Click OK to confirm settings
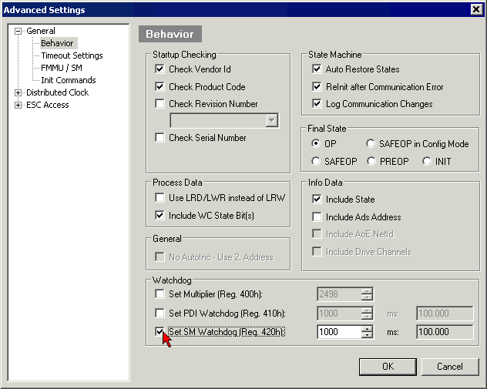The image size is (487, 389). point(388,367)
